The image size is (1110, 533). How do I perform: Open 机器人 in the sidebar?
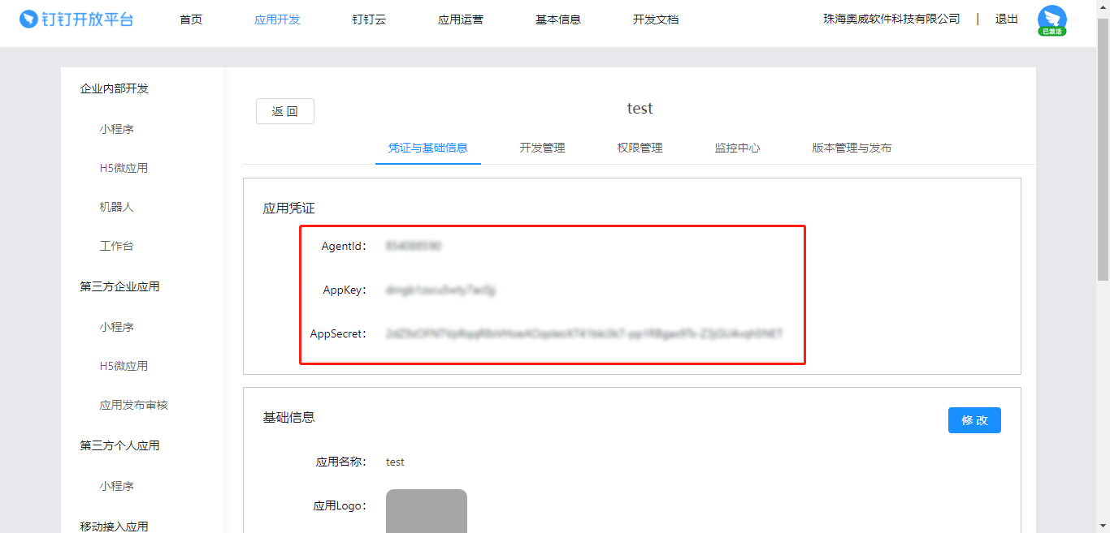(x=116, y=207)
